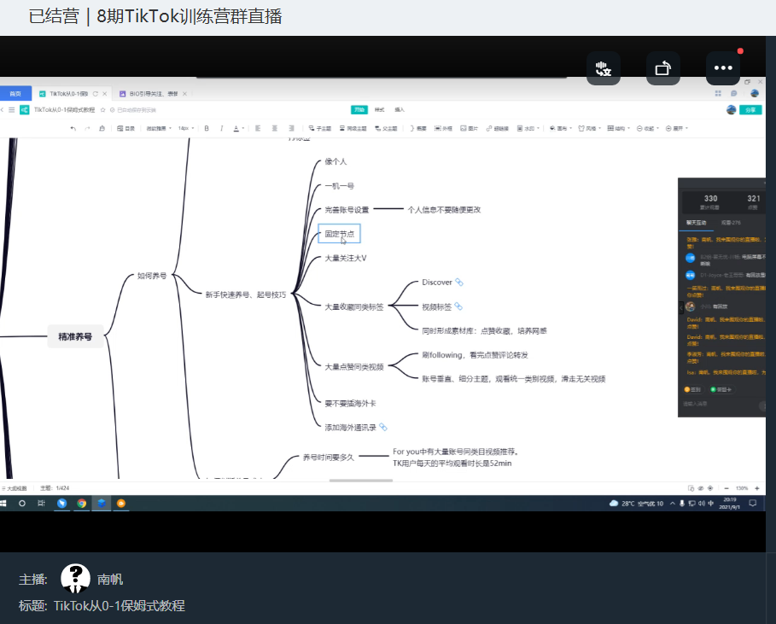This screenshot has width=776, height=624.
Task: Close the BIO引导关注 tab
Action: click(x=184, y=94)
